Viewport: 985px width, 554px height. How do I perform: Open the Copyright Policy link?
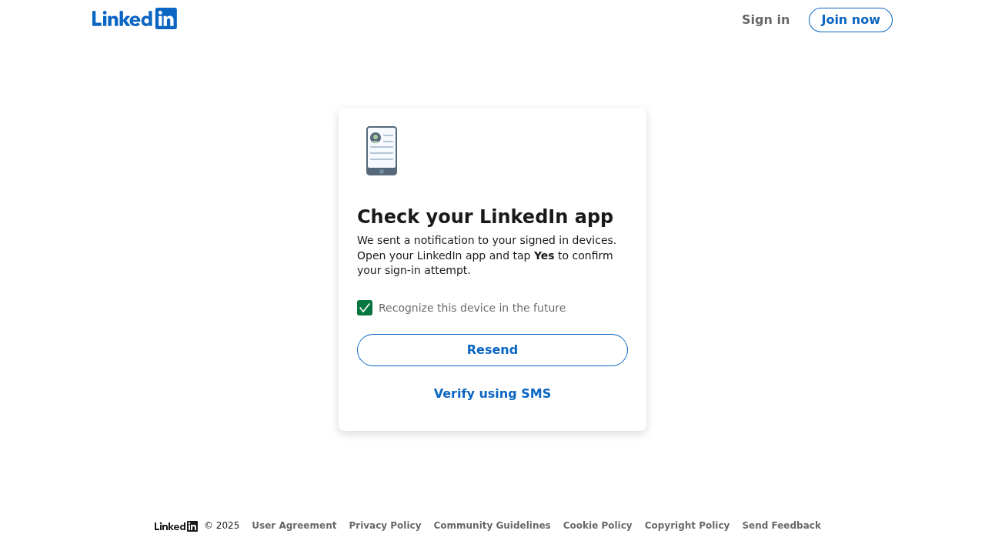click(687, 526)
